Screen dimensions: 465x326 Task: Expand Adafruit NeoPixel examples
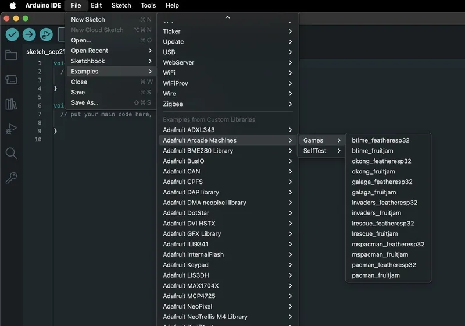(x=227, y=306)
